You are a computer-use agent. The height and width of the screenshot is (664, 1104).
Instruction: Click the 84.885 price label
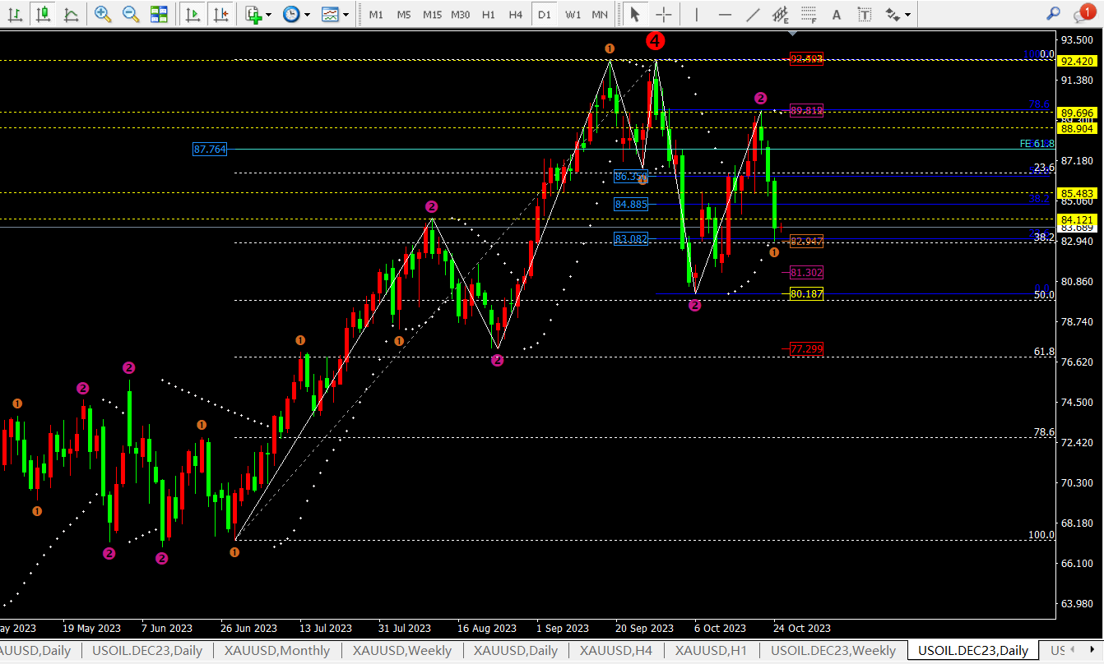[x=631, y=204]
